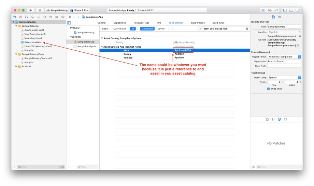Show the File Template library
The image size is (314, 186).
[267, 119]
